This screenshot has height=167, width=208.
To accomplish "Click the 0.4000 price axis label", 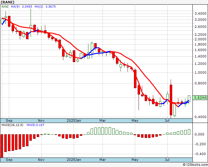I will [x=200, y=117].
